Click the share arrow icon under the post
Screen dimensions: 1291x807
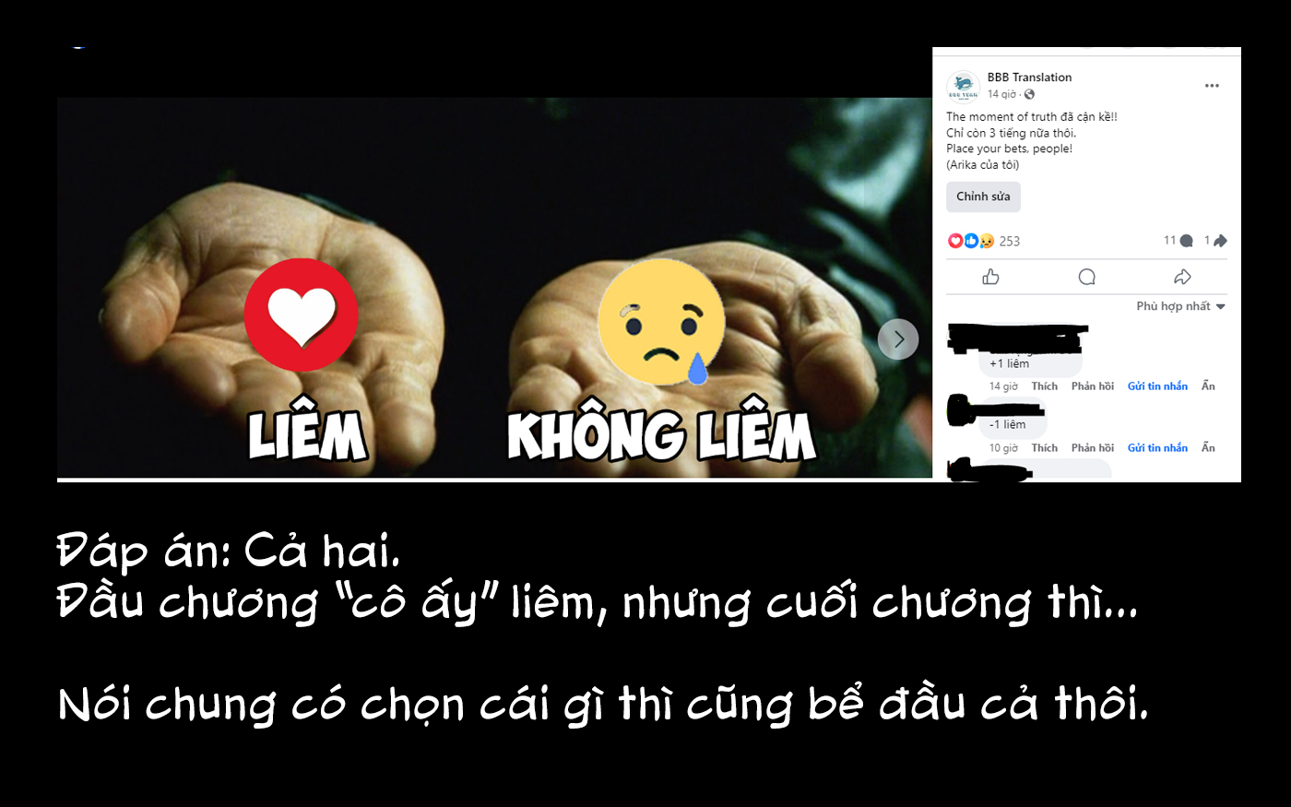click(x=1182, y=277)
